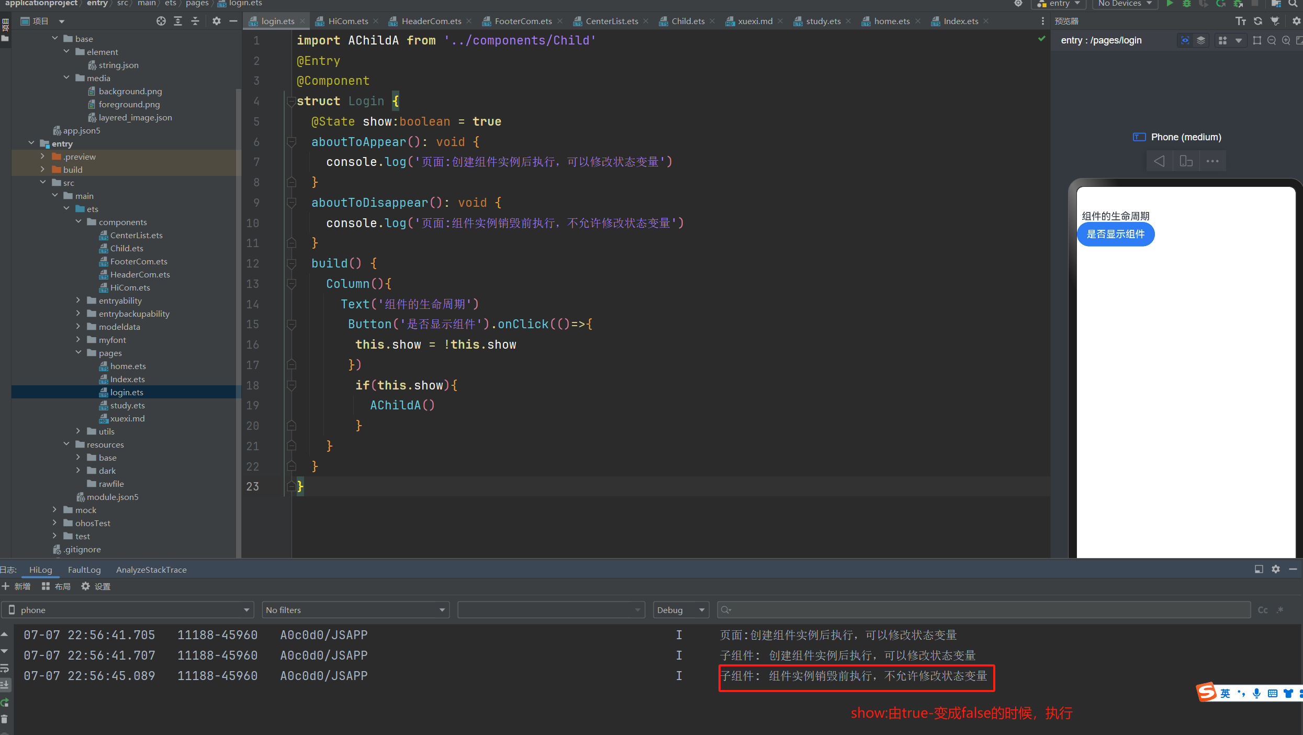Toggle scroll-to-end in log panel
This screenshot has height=735, width=1303.
tap(5, 685)
